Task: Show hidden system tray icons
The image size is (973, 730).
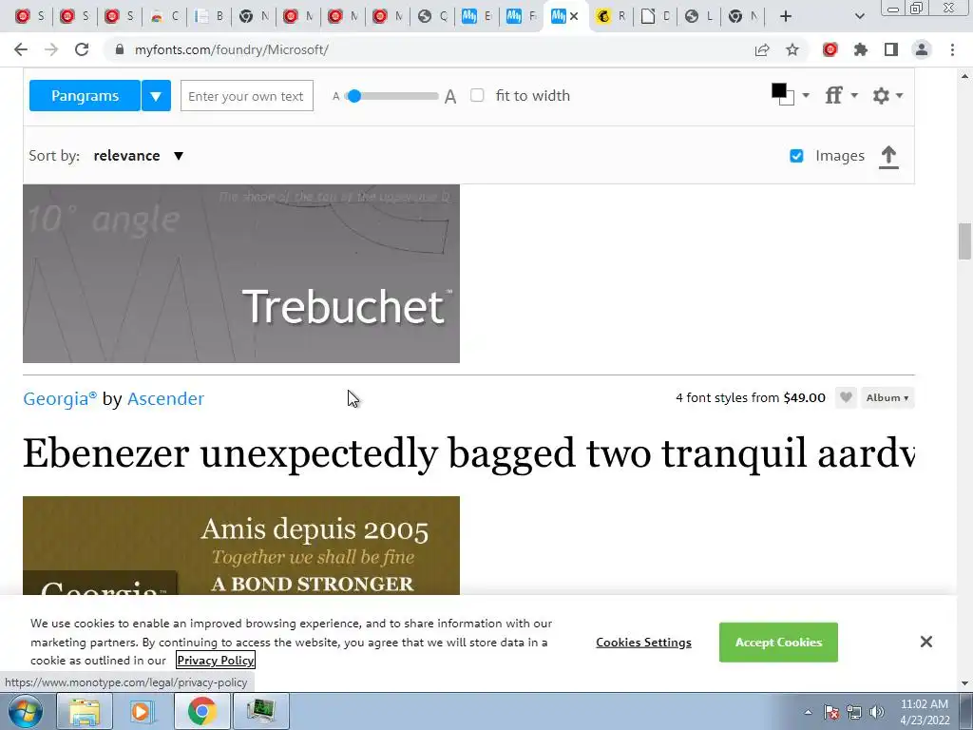Action: 808,712
